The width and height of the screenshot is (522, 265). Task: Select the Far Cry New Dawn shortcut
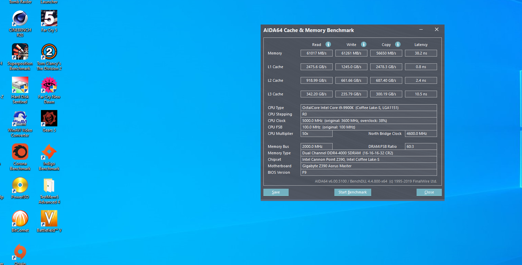(x=49, y=91)
